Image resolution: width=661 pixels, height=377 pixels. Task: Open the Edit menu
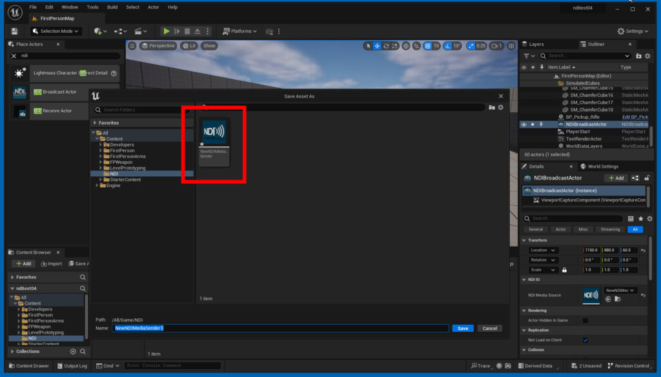click(50, 7)
